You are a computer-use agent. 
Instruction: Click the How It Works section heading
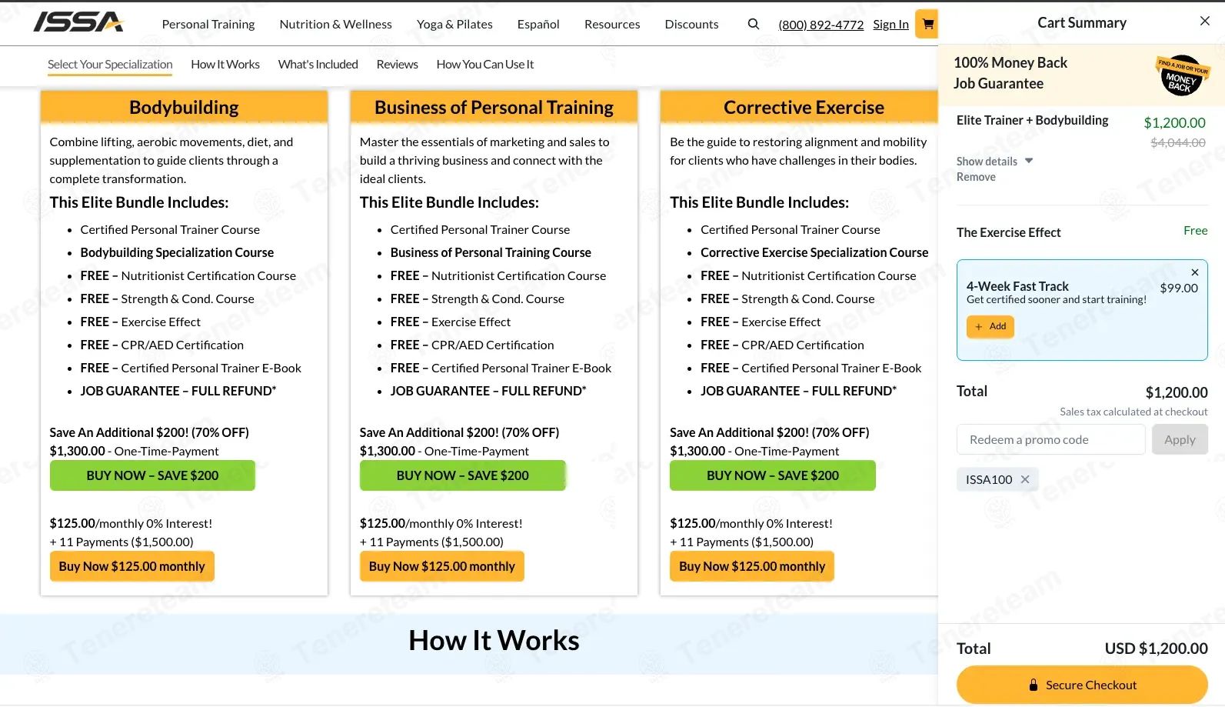coord(494,640)
